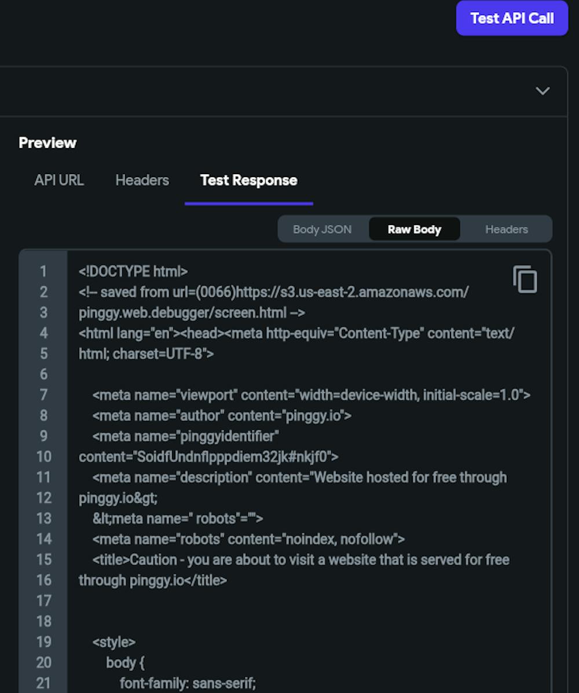
Task: Show response Headers in the segmented control
Action: [x=506, y=229]
